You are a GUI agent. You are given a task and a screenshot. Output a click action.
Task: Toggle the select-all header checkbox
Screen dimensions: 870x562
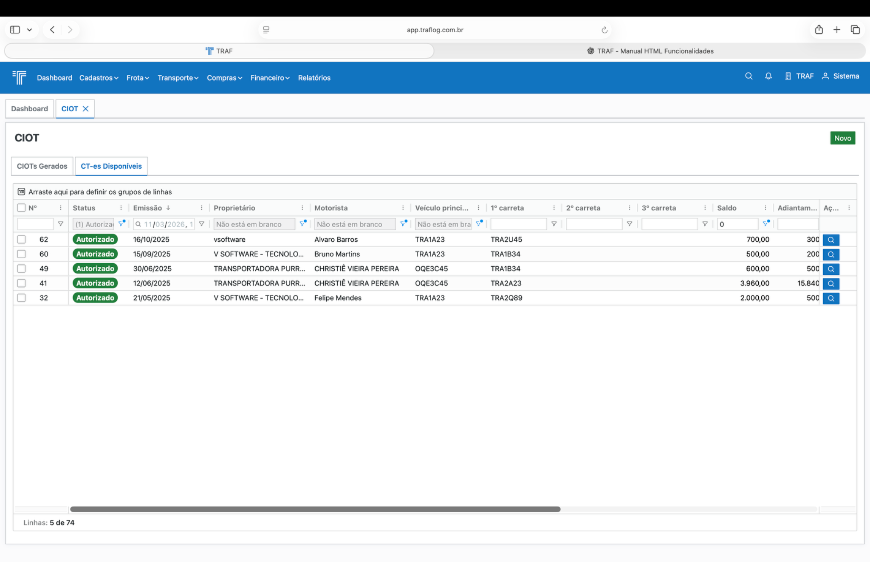coord(21,208)
